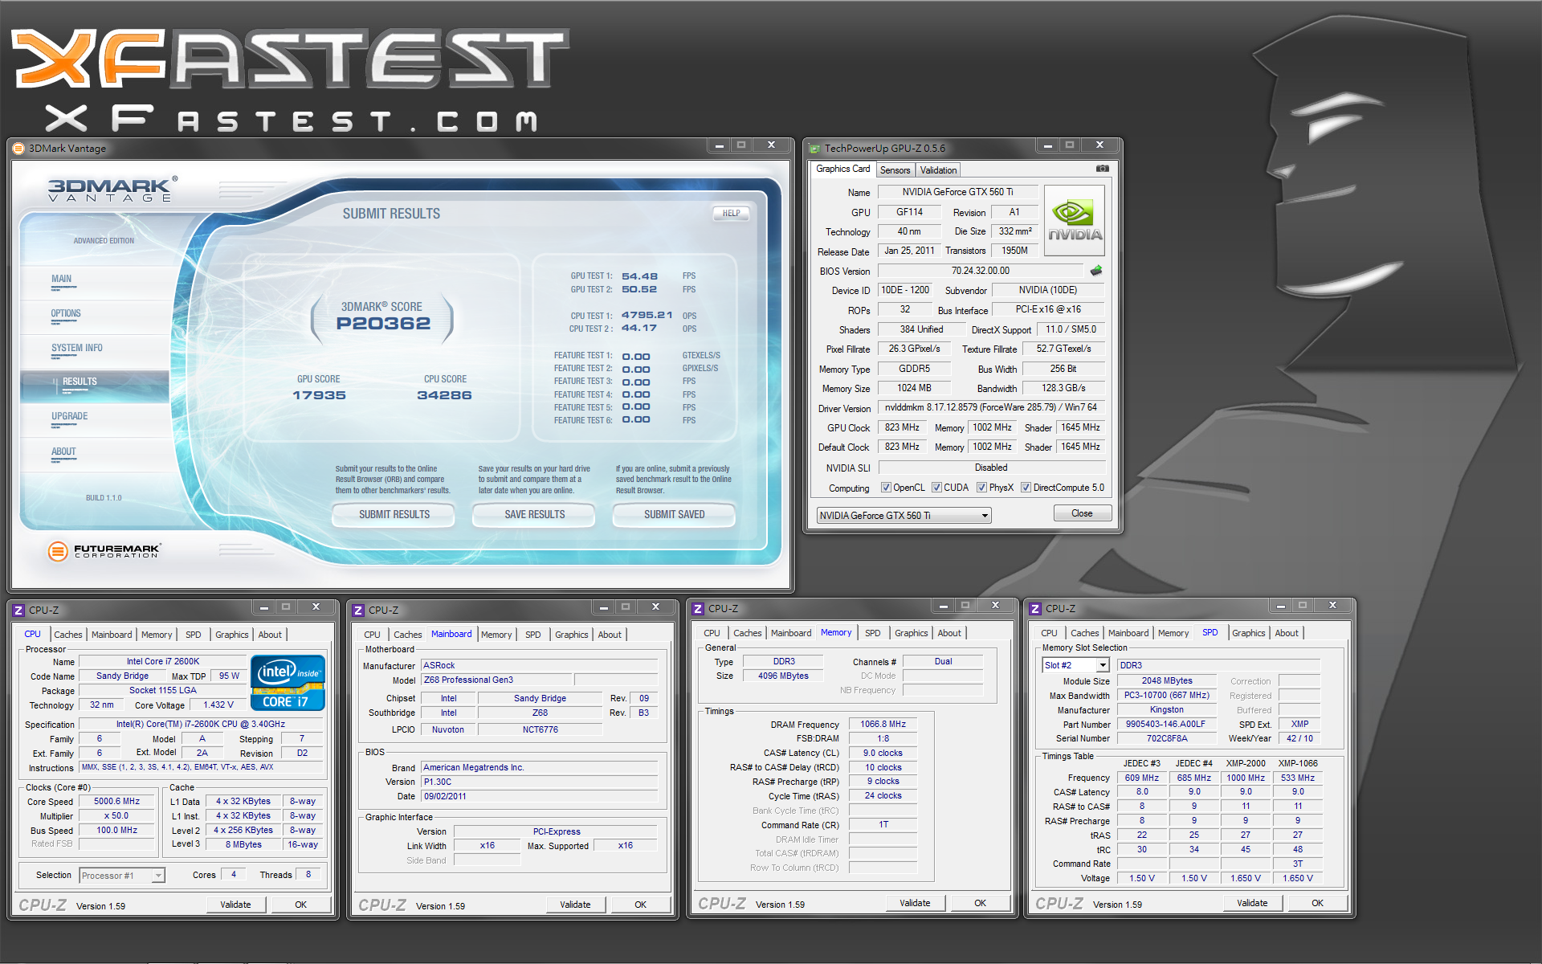Click the GPU Clock 823 MHz value

click(902, 427)
